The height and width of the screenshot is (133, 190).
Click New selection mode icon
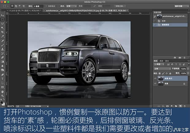(12, 6)
